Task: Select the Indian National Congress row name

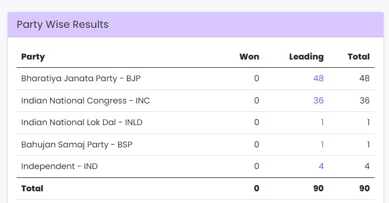Action: click(x=86, y=101)
